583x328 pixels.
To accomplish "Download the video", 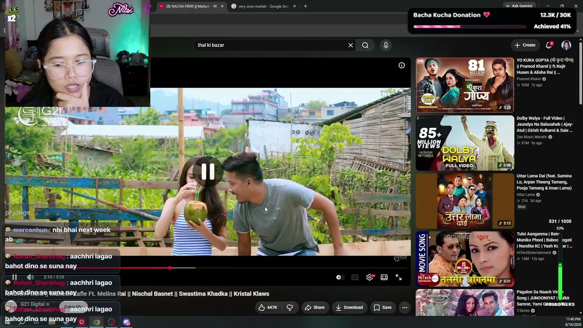I will tap(349, 307).
